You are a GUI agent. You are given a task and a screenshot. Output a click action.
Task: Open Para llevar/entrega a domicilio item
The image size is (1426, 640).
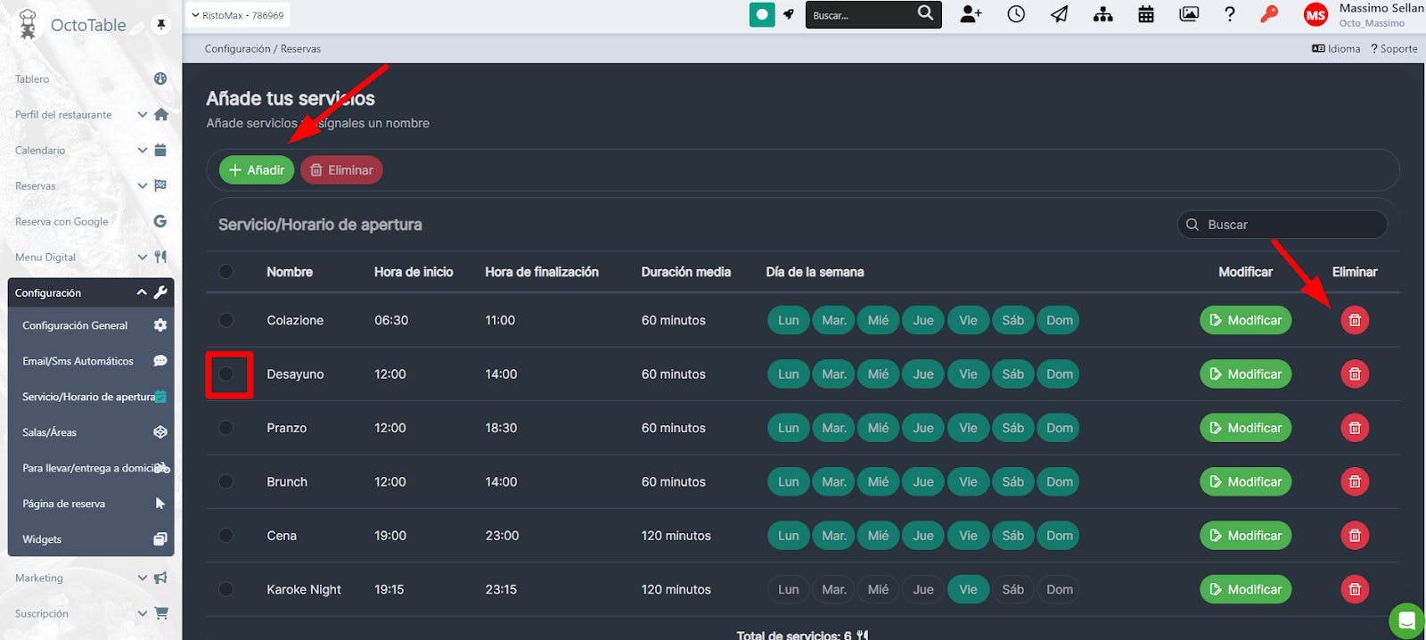tap(91, 468)
